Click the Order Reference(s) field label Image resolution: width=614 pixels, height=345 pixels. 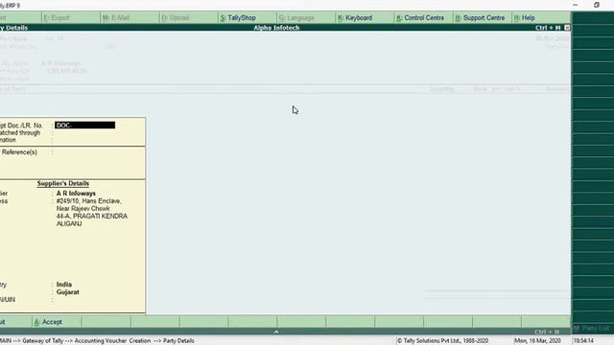point(19,152)
